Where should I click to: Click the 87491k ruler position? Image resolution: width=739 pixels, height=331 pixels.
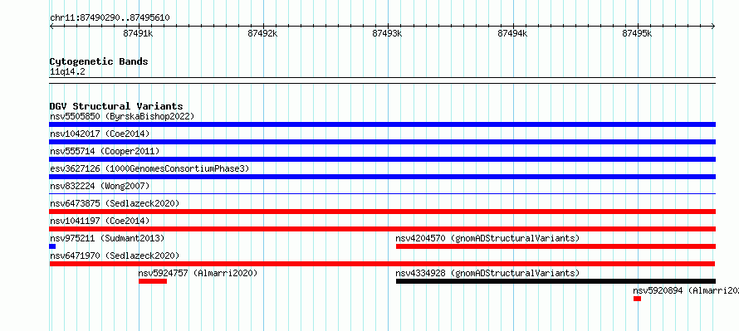[x=138, y=33]
